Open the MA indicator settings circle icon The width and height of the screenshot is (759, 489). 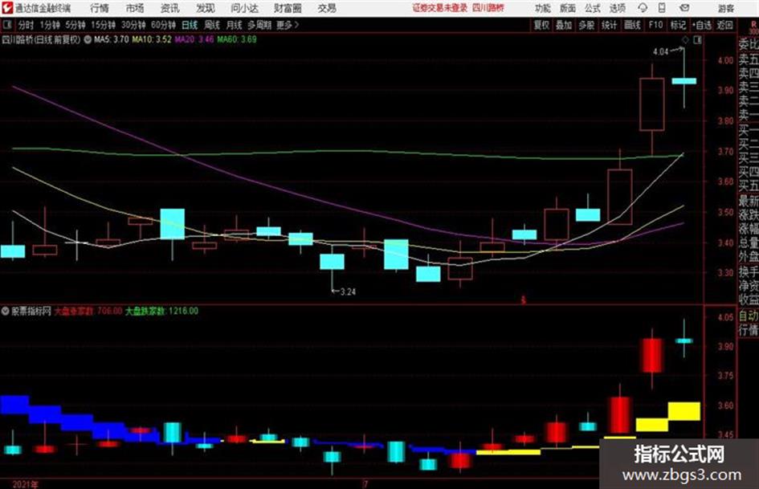point(88,39)
